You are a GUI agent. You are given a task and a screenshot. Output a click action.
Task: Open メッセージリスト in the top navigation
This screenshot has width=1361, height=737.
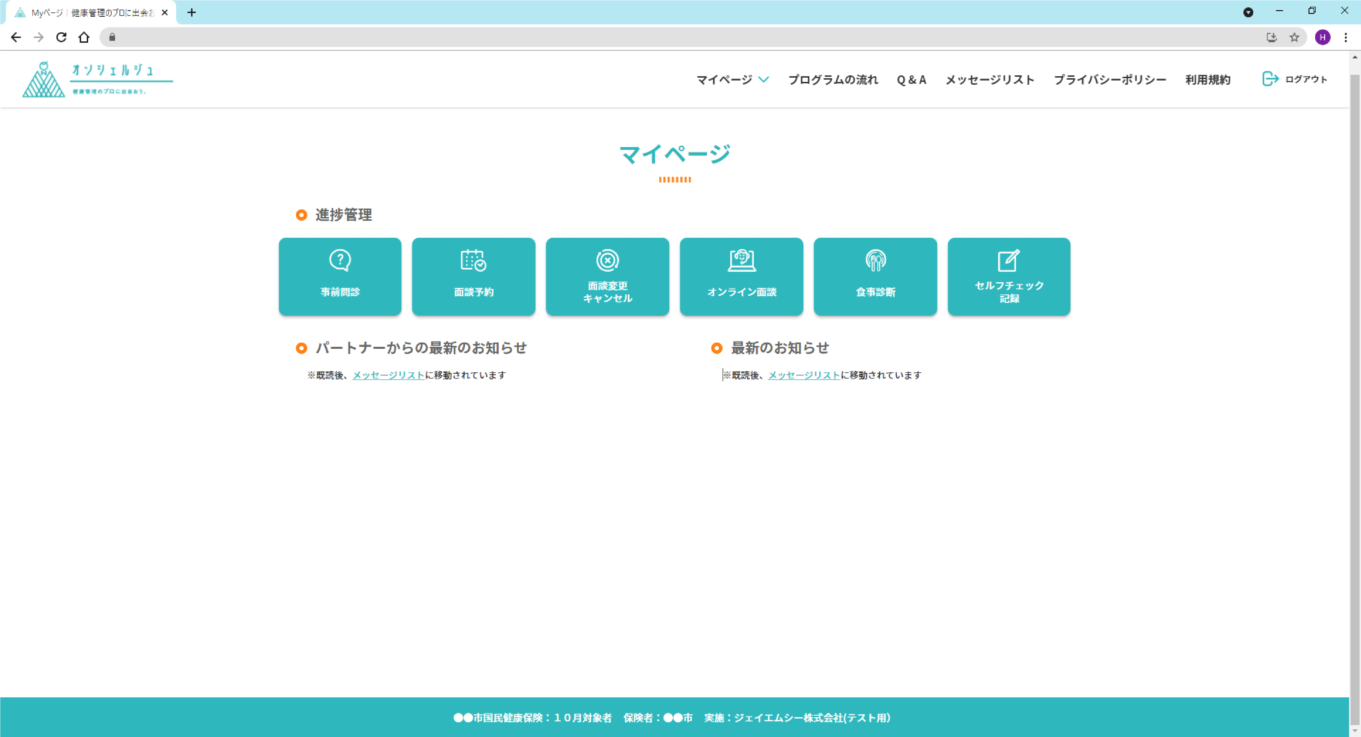[x=990, y=79]
